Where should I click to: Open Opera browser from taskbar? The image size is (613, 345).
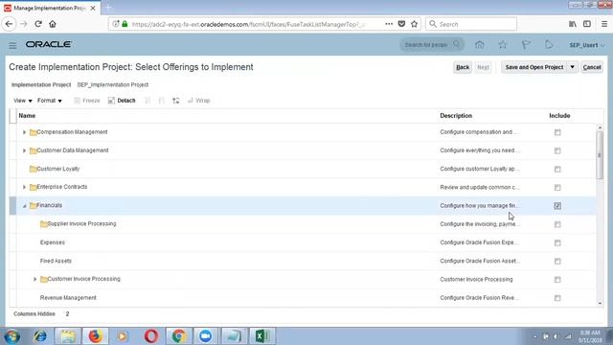(x=151, y=336)
